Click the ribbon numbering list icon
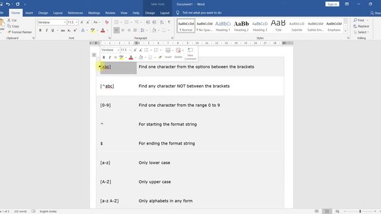 tap(127, 23)
